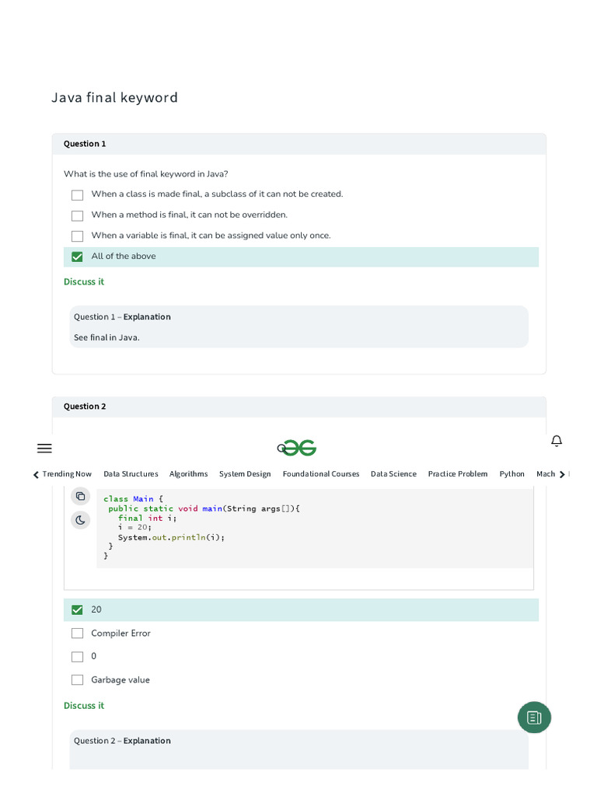The height and width of the screenshot is (796, 597).
Task: Select the 'Compiler Error' checkbox
Action: point(77,634)
